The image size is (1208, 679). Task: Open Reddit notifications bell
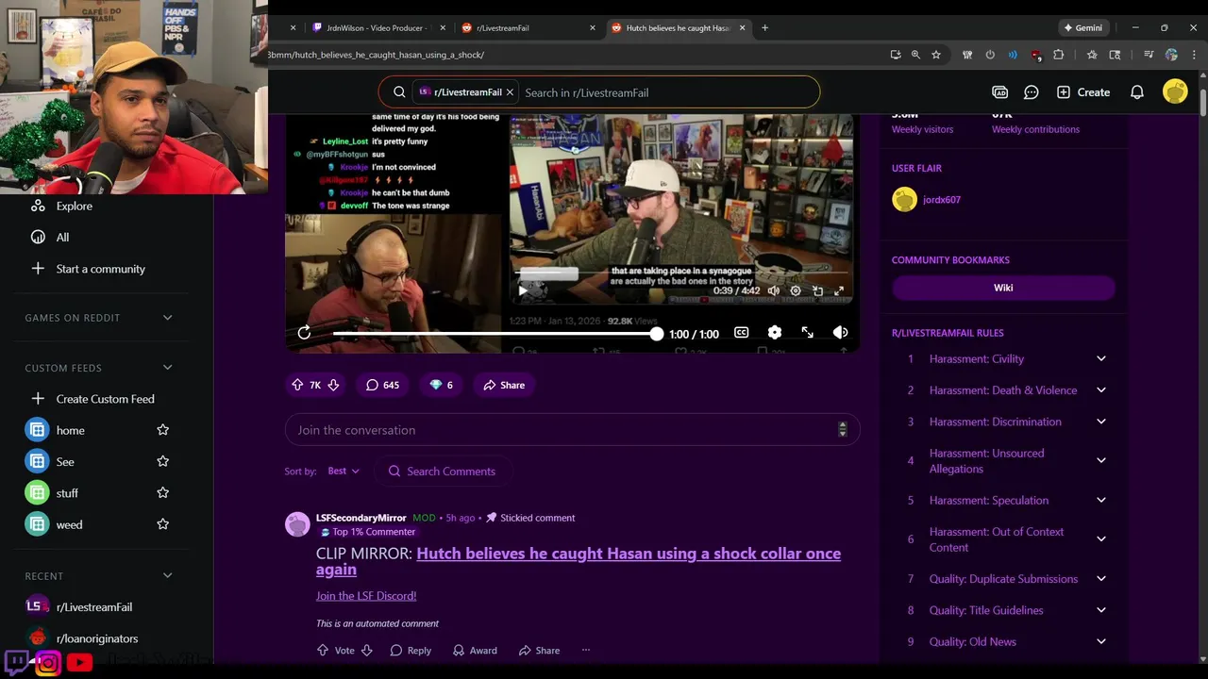(1137, 92)
